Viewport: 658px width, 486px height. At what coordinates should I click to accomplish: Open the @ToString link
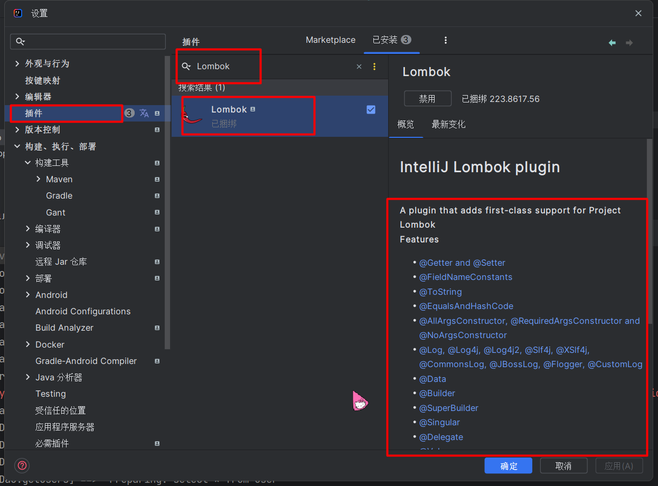pos(440,292)
